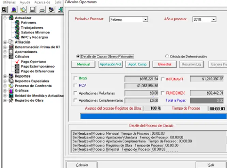This screenshot has width=227, height=168.
Task: Click Unidad de Medida calculator icon
Action: pos(11,96)
